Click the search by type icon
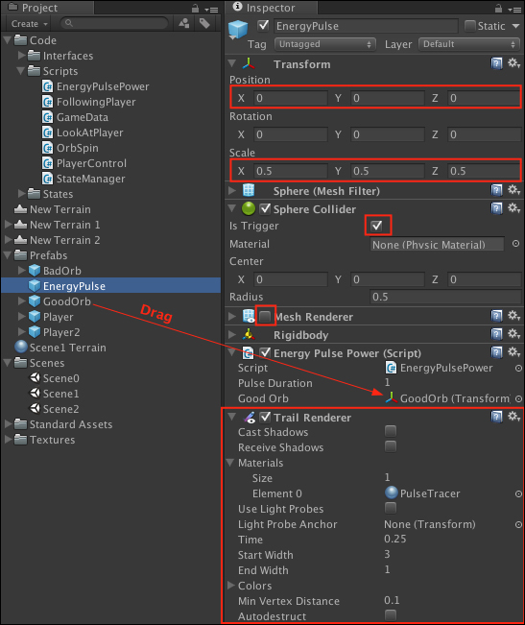The image size is (525, 625). pos(184,23)
